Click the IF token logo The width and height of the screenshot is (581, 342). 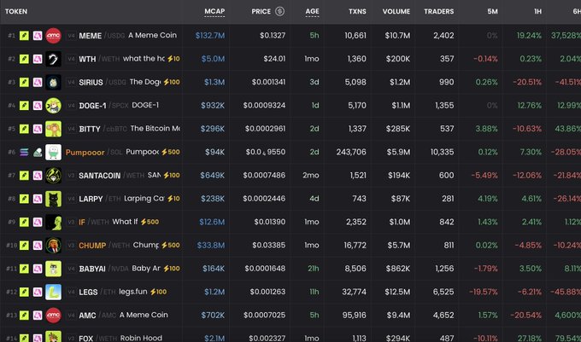pos(53,222)
